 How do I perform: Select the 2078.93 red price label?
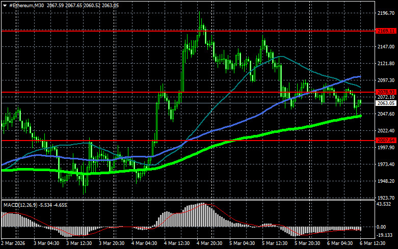coord(386,92)
